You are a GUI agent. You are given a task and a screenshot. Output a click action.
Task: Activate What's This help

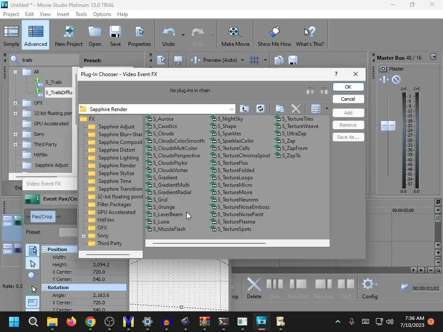pos(310,35)
